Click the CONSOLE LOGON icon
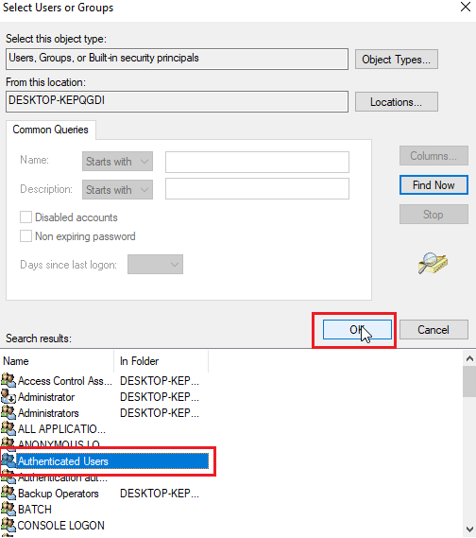476x538 pixels. point(8,526)
